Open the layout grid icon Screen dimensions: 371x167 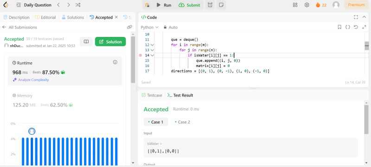[x=295, y=5]
